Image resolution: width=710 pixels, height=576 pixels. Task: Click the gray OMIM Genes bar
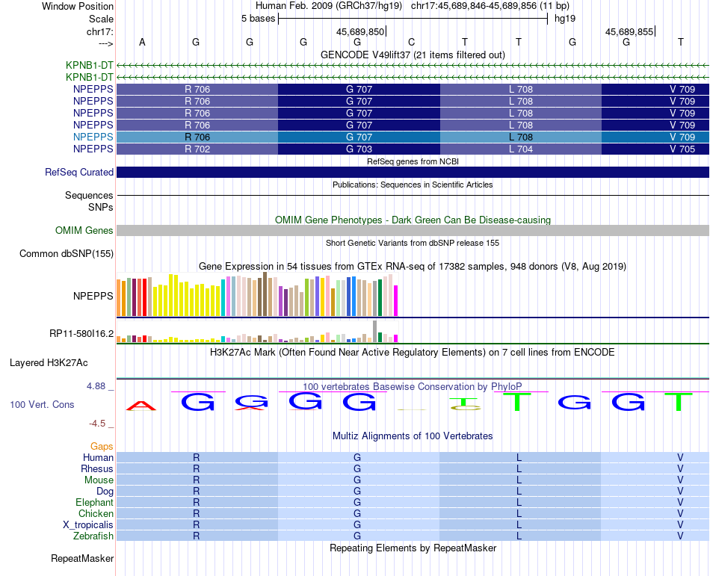[413, 230]
